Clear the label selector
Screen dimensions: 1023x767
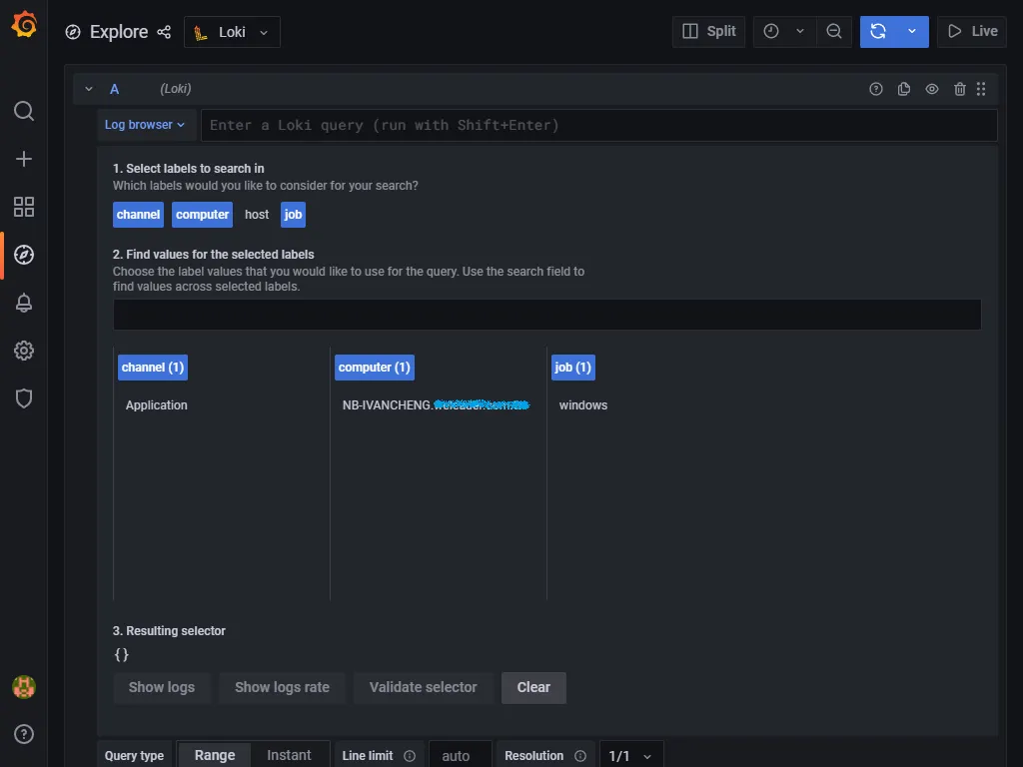coord(533,687)
